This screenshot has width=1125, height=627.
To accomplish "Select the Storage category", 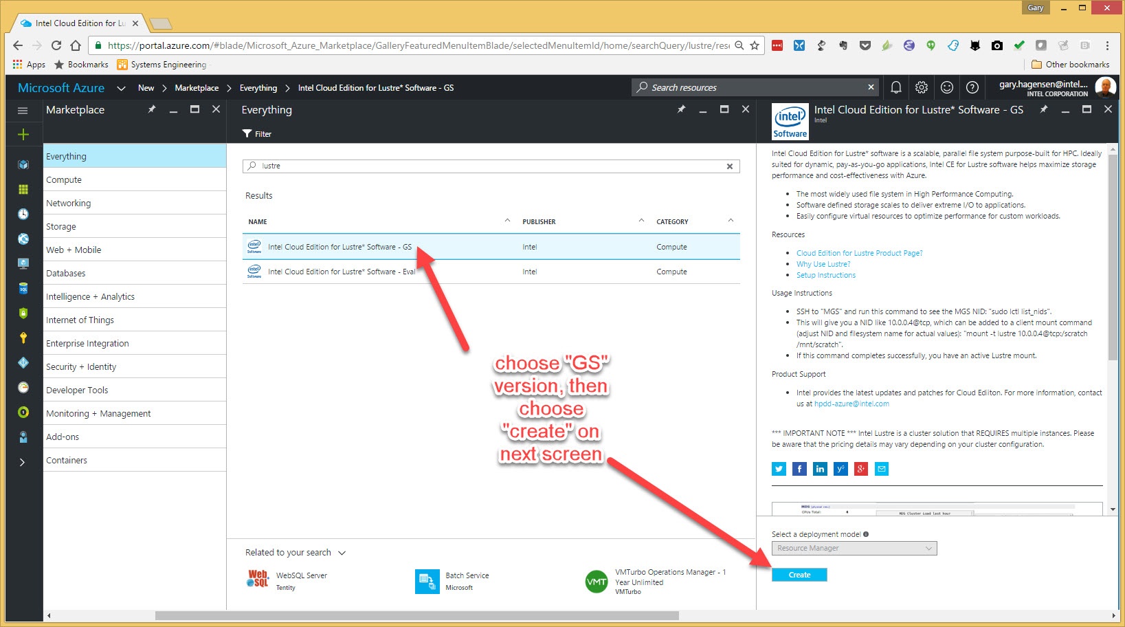I will point(135,226).
